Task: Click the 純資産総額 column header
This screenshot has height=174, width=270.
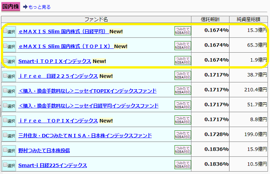Action: point(248,19)
